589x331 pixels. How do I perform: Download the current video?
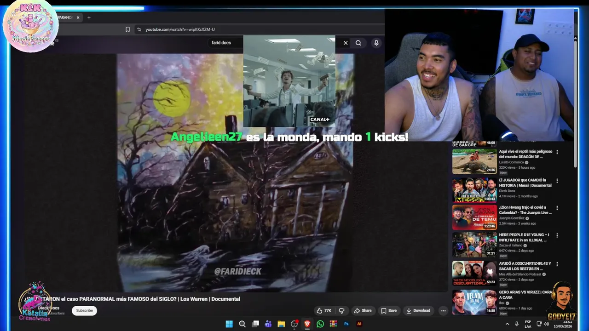click(x=418, y=311)
